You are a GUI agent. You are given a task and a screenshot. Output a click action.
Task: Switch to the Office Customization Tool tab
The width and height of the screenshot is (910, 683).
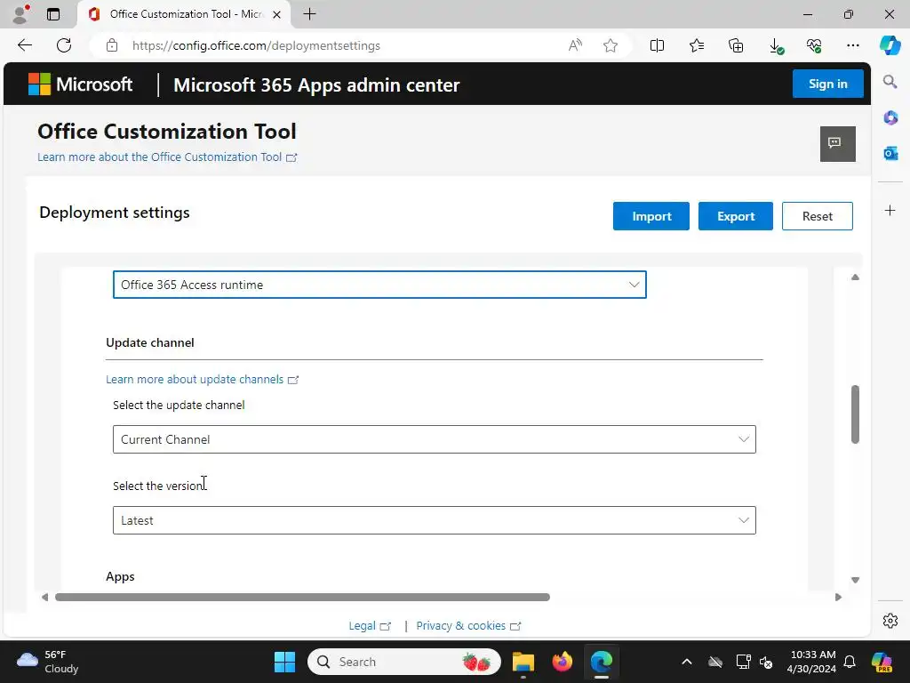[x=183, y=14]
